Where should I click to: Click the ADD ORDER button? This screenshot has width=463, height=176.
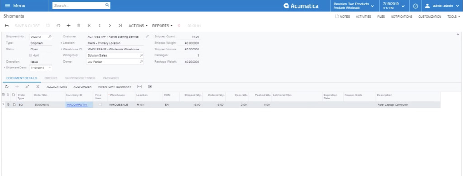click(x=82, y=87)
